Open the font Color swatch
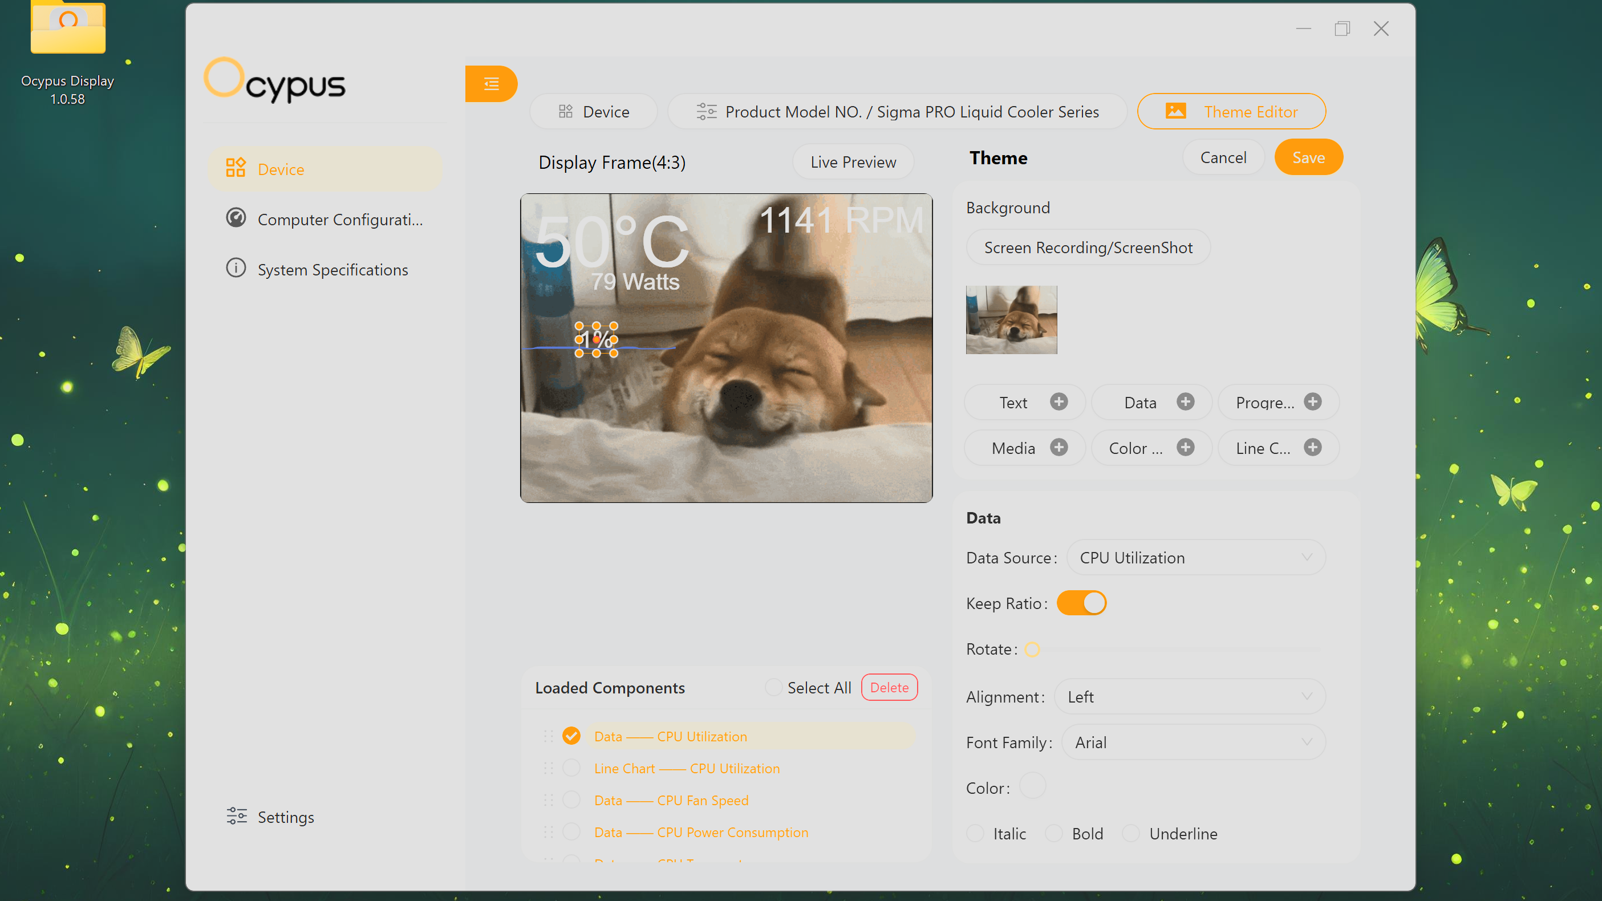This screenshot has height=901, width=1602. (1033, 785)
